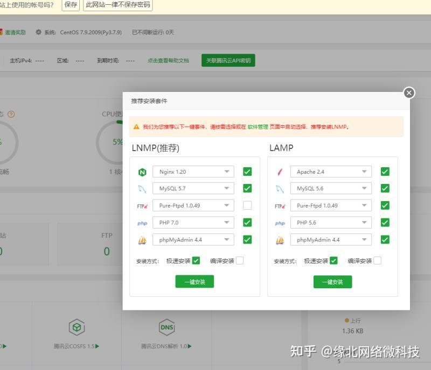Uncheck Pure-Ftpd checkbox in LAMP
Screen dimensions: 431x370
click(x=385, y=205)
